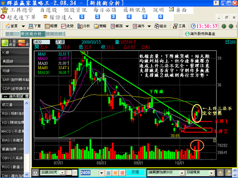Open the 最新訊息 menu
This screenshot has height=178, width=238.
pyautogui.click(x=134, y=10)
